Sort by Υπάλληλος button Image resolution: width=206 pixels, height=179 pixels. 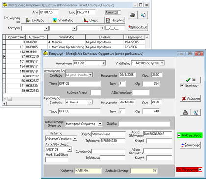coord(63,20)
